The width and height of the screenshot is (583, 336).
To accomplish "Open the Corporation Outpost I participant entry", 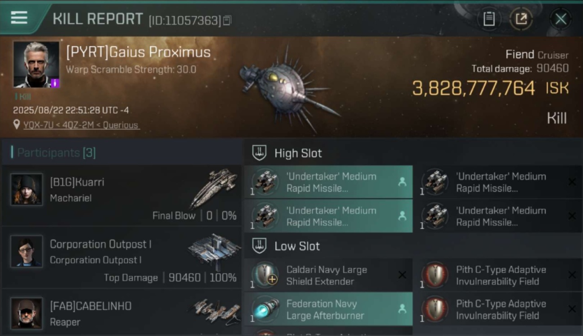I will 122,258.
